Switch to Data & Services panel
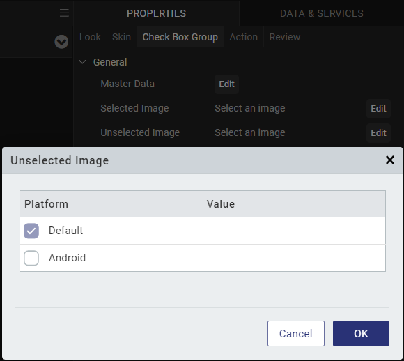 tap(322, 13)
